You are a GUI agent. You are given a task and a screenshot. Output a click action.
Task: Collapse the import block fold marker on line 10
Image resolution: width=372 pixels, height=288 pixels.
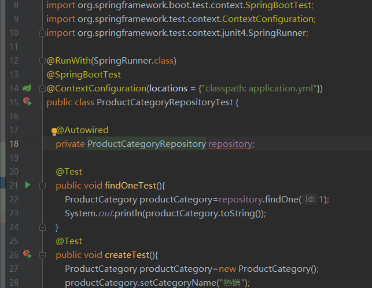click(42, 33)
